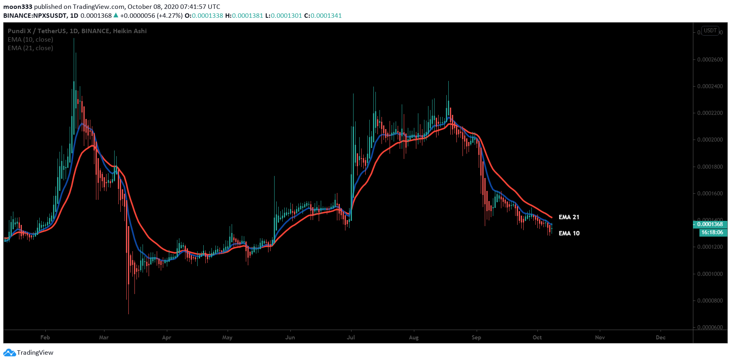Click the open value O:0.0001338
The height and width of the screenshot is (362, 731).
pos(204,15)
